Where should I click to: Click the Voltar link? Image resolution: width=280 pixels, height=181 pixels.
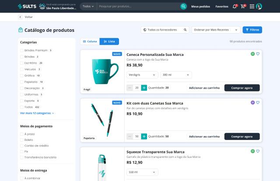[28, 17]
